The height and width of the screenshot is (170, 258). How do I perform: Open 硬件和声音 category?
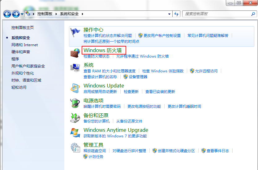[21, 52]
